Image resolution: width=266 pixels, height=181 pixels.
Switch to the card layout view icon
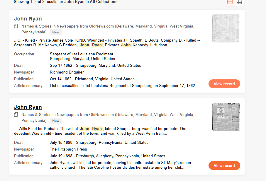click(230, 2)
